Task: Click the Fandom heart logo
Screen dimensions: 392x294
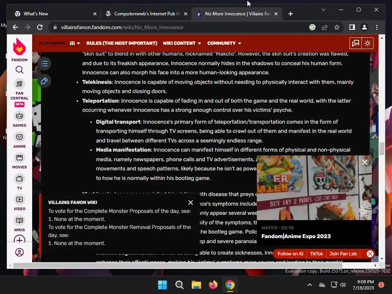Action: click(x=19, y=47)
